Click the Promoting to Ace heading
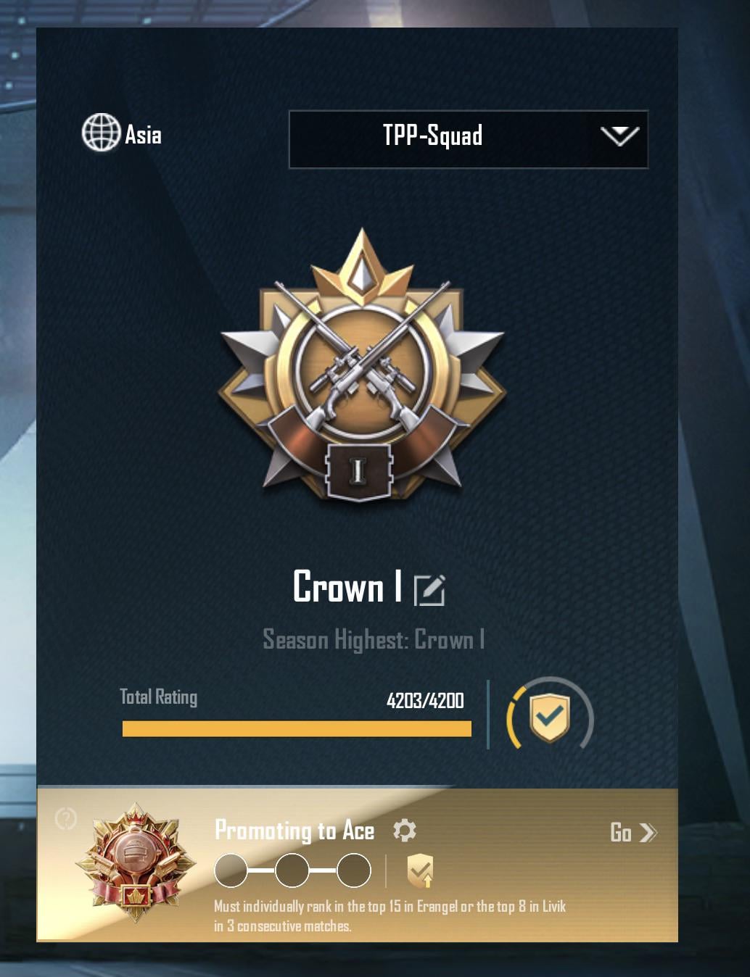The width and height of the screenshot is (750, 977). [x=294, y=831]
